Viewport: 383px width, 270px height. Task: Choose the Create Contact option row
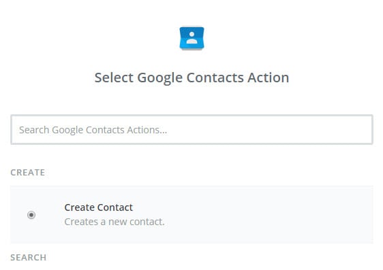pos(191,214)
